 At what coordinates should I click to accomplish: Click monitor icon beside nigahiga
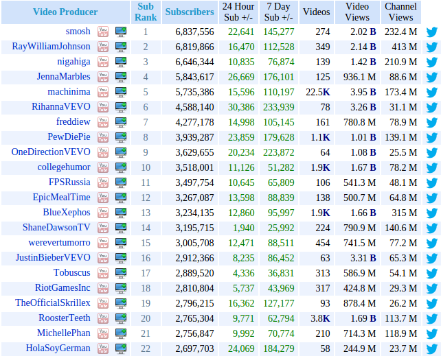click(121, 62)
